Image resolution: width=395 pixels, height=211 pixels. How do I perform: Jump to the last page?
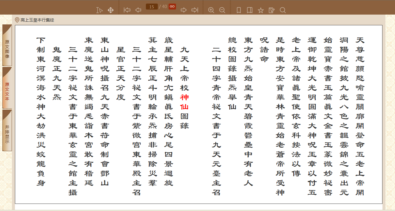(x=195, y=10)
